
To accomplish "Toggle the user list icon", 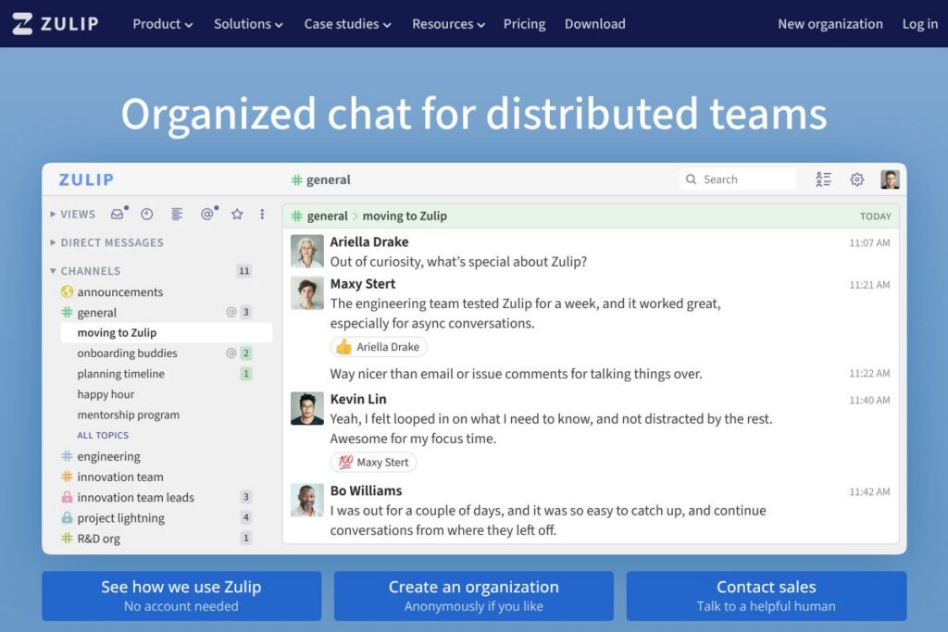I will coord(823,180).
